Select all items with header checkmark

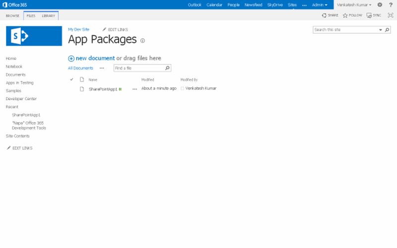(x=71, y=79)
